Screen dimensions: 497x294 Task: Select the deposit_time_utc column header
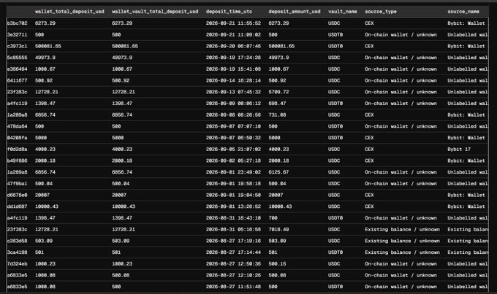click(229, 12)
